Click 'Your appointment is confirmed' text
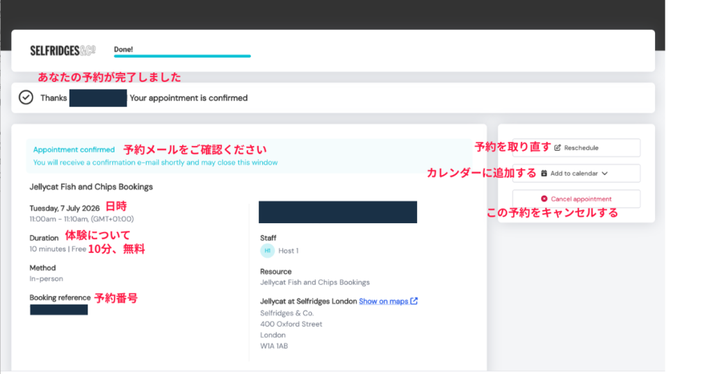712x374 pixels. (188, 98)
